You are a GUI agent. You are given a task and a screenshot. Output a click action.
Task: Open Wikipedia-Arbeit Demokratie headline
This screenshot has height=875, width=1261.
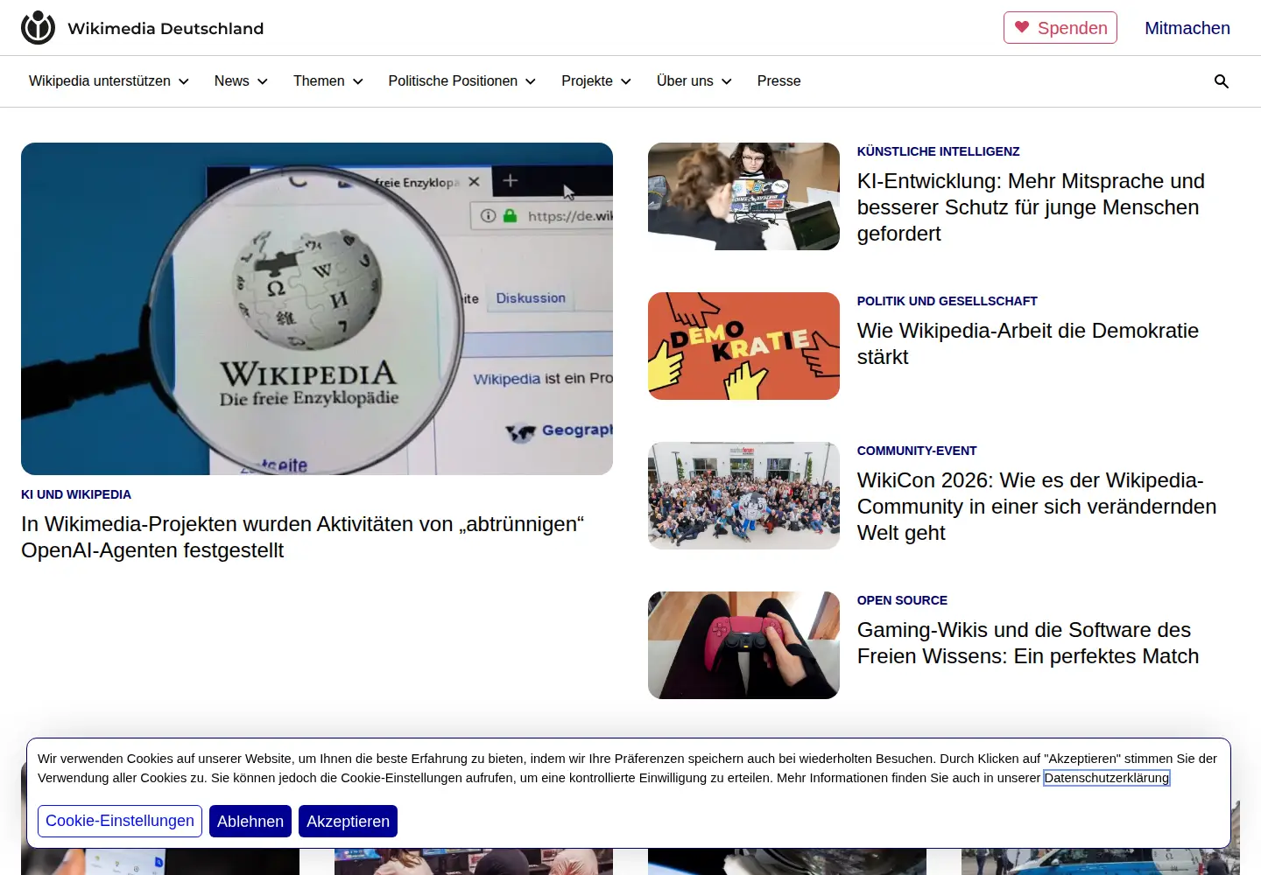point(1028,344)
